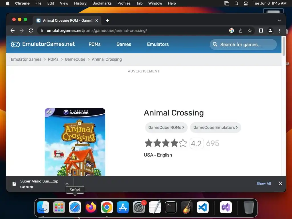Open GameCube Emulators category button
Screen dimensions: 292x219
(x=216, y=127)
